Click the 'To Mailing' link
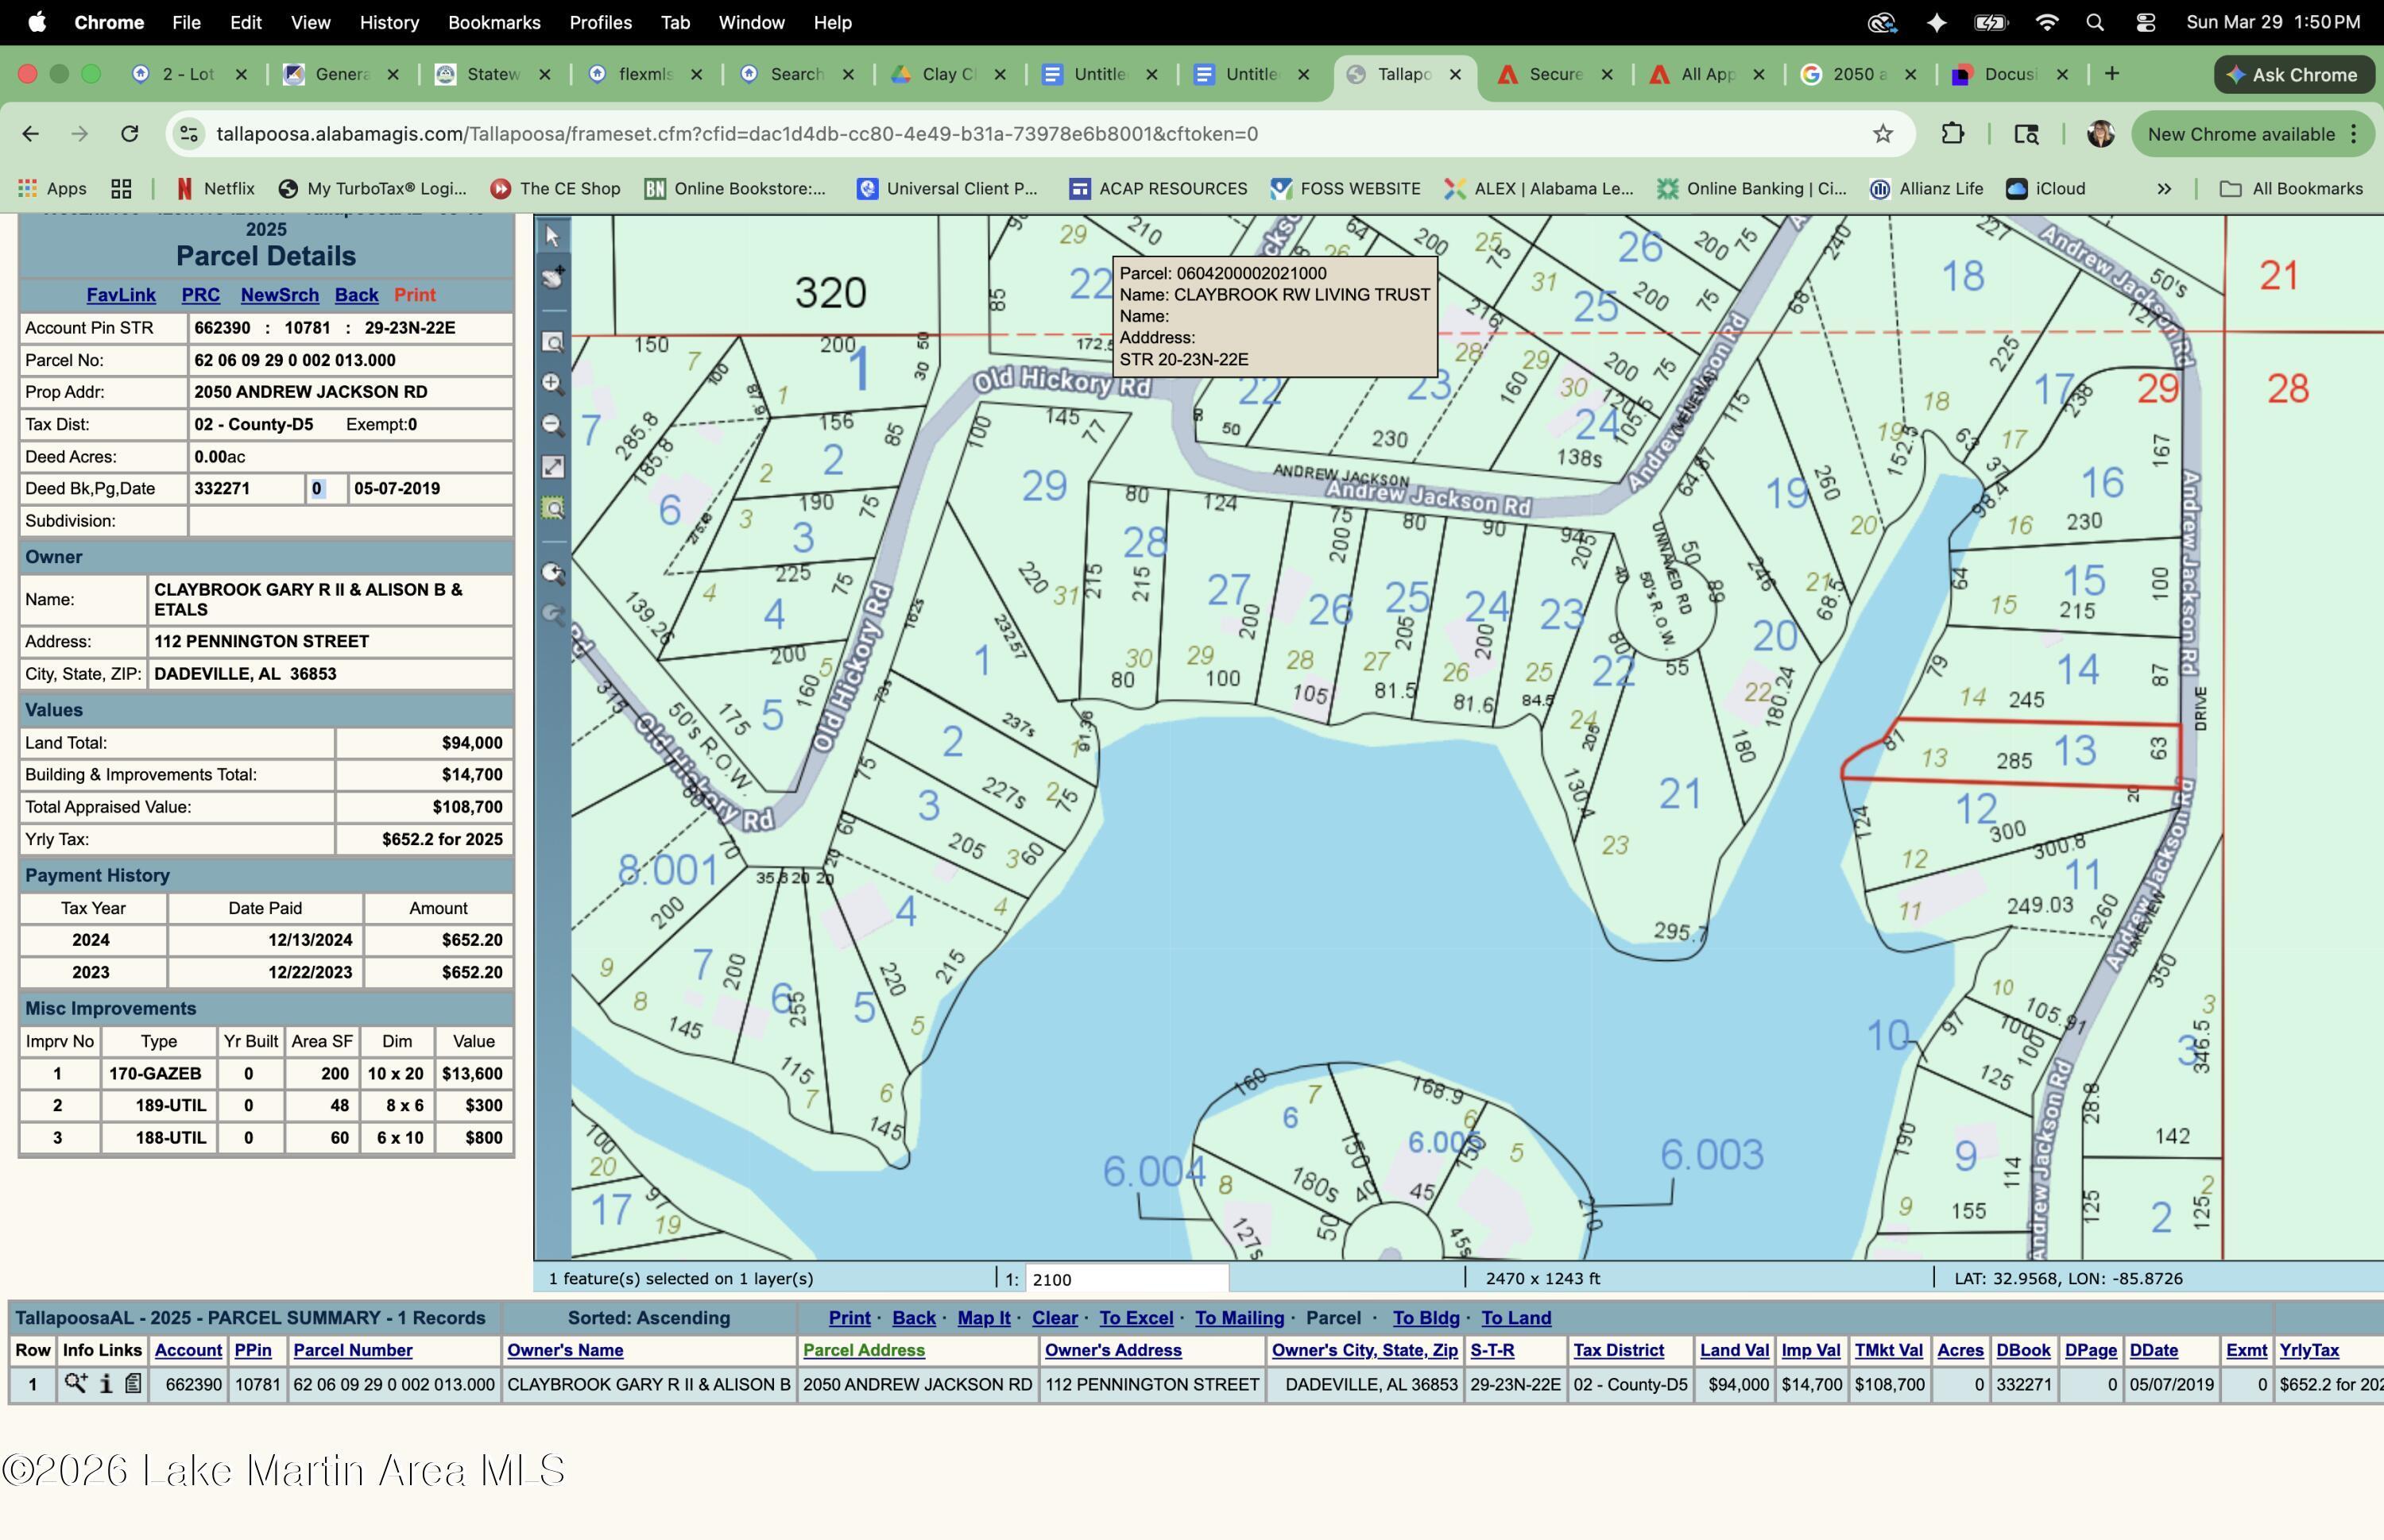Screen dimensions: 2384x1540 click(x=1240, y=1318)
